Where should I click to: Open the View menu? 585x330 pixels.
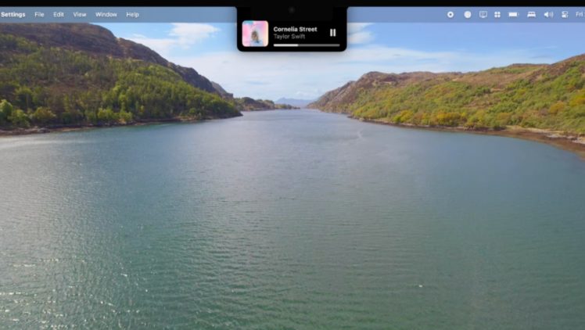click(x=80, y=14)
